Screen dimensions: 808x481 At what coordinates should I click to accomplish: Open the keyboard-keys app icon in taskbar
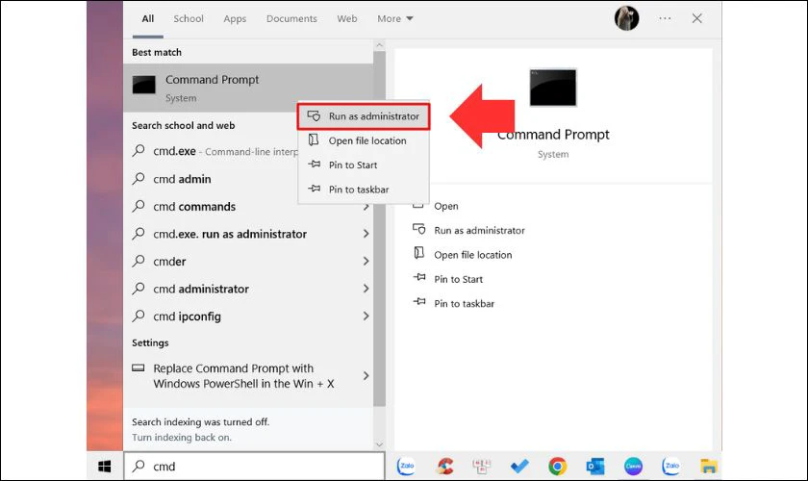point(481,467)
